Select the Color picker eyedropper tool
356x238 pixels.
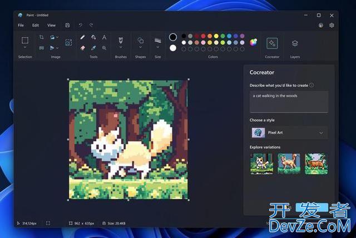[93, 48]
